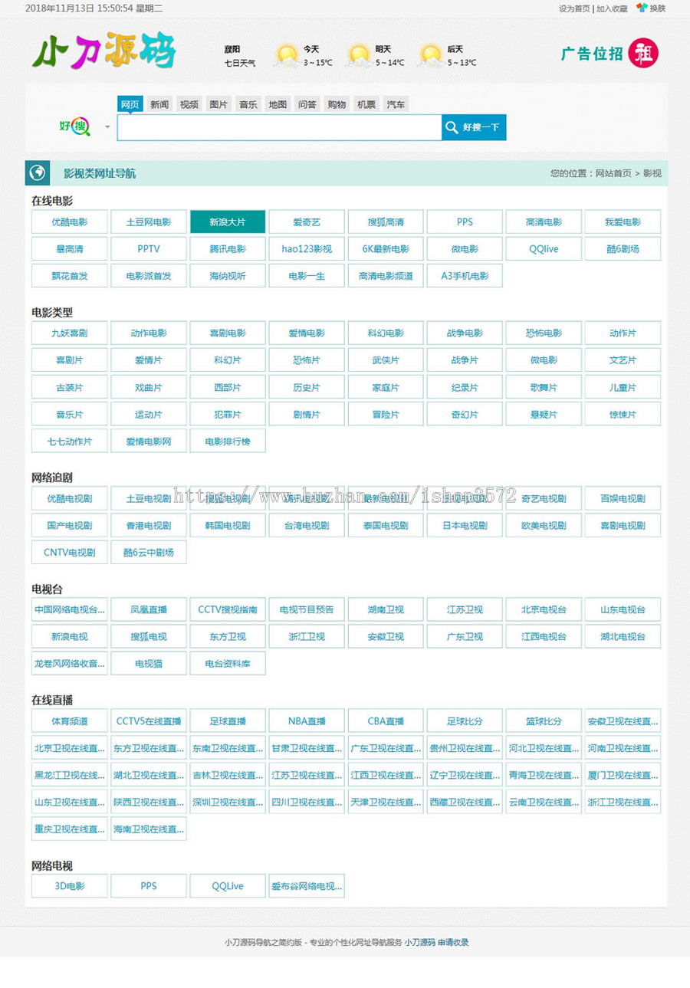Screen dimensions: 690x988
Task: Click the magnifier 好搜一下 search button
Action: pyautogui.click(x=474, y=127)
